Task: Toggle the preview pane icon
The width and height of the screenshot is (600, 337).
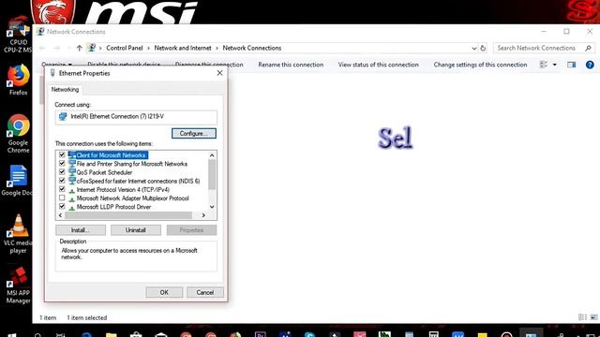Action: click(x=571, y=65)
